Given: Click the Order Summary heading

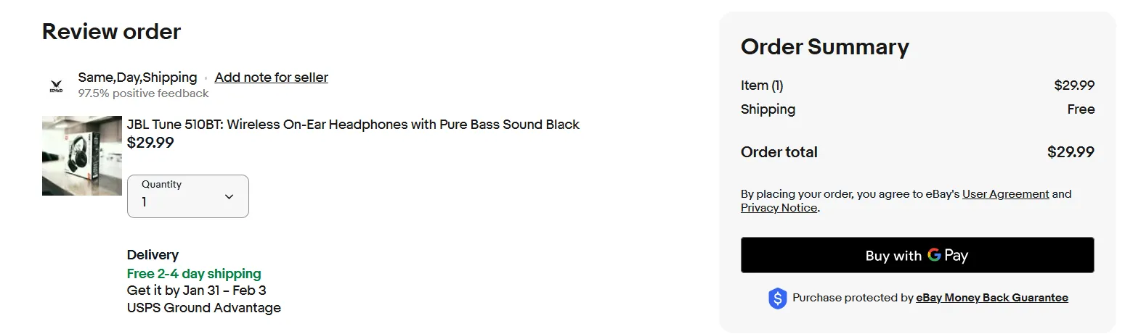Looking at the screenshot, I should [x=824, y=47].
